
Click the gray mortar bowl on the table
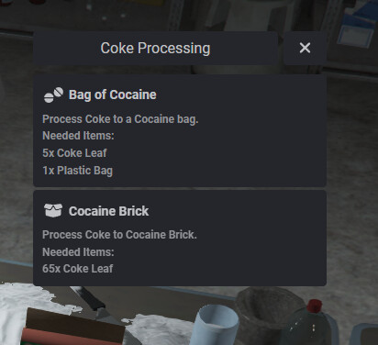(266, 315)
